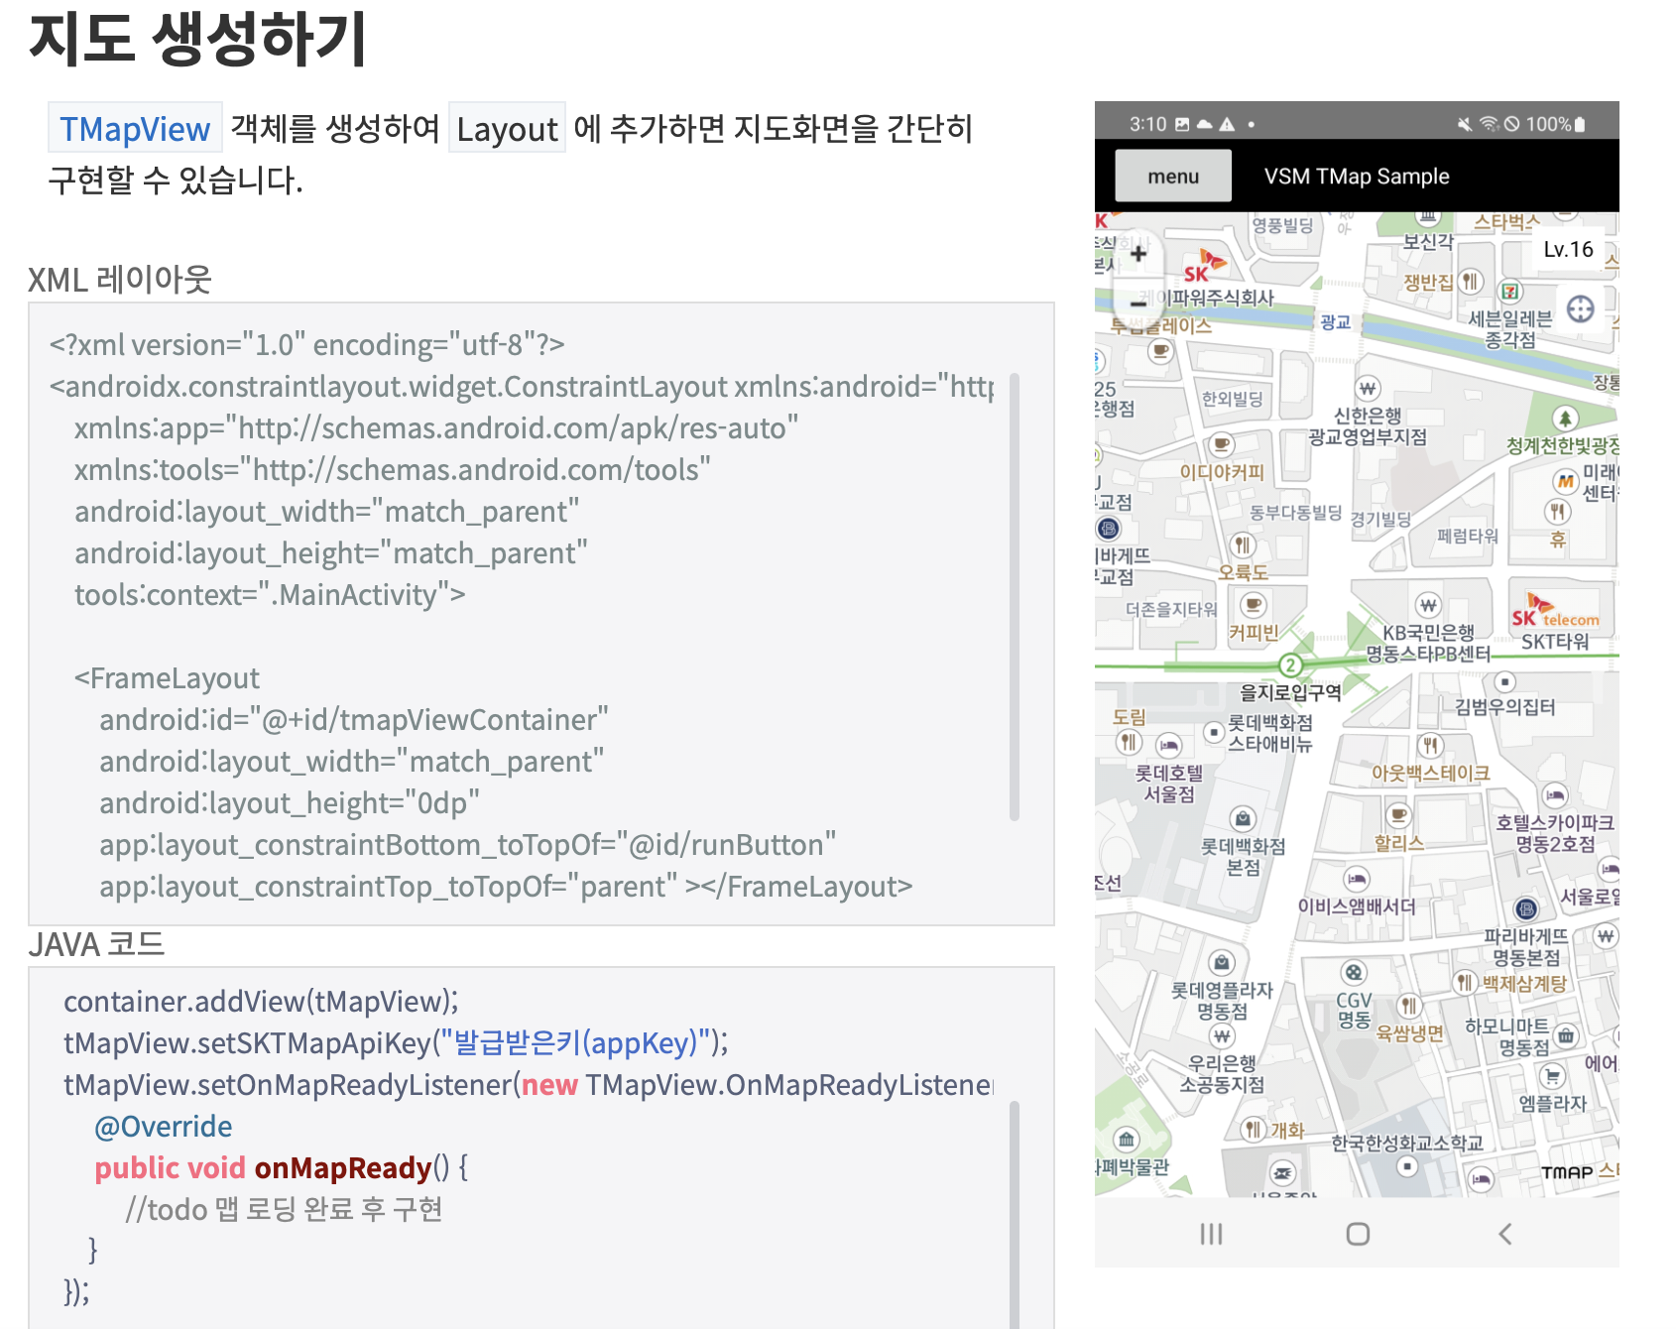Screen dimensions: 1676x1329
Task: Click the 청계천한빛광장 park tree icon
Action: click(1565, 419)
